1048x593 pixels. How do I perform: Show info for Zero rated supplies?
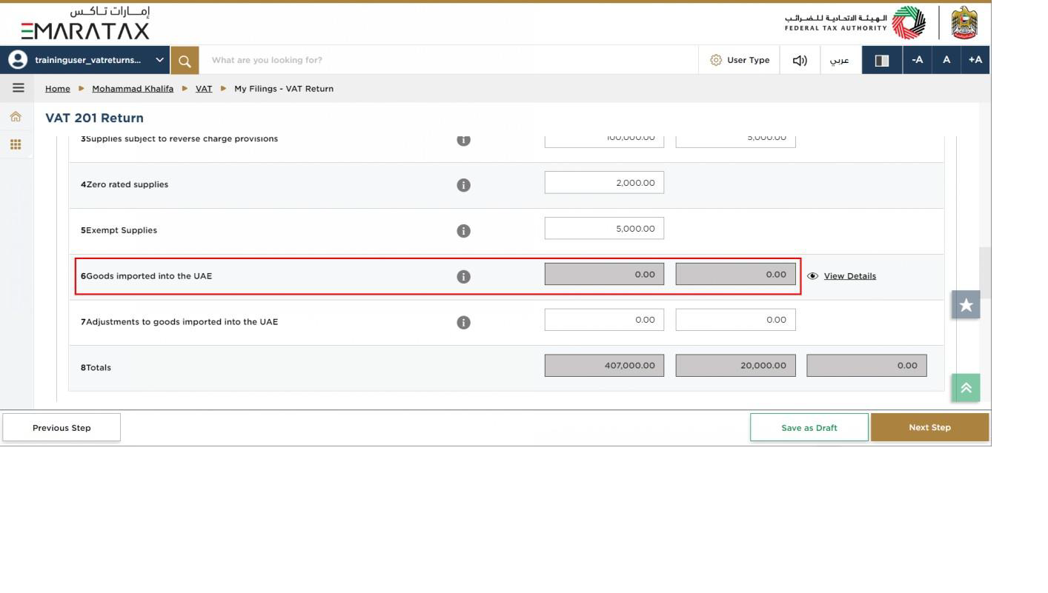click(463, 185)
